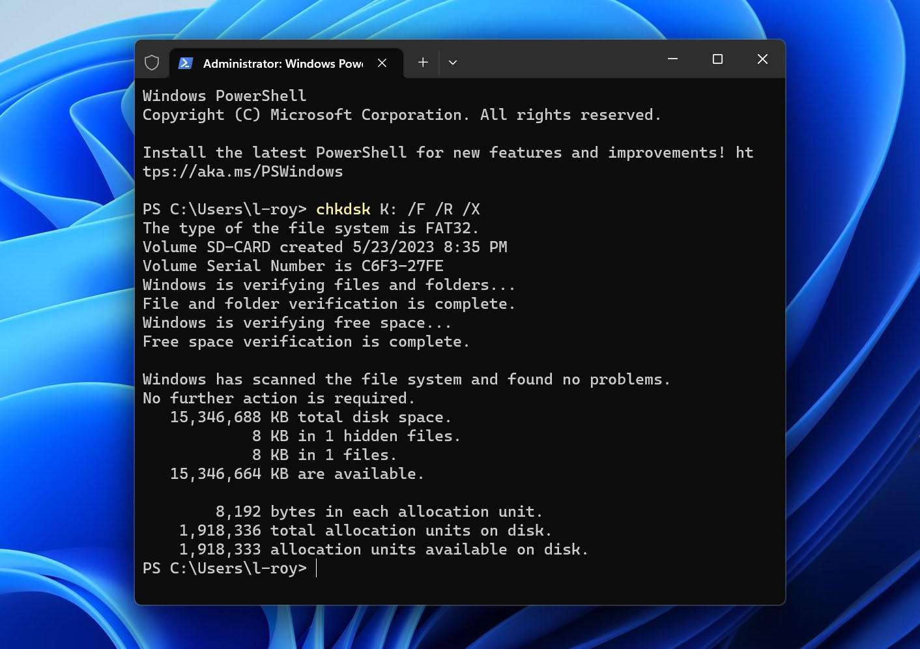Maximize the Windows Terminal window
This screenshot has height=649, width=920.
point(717,59)
